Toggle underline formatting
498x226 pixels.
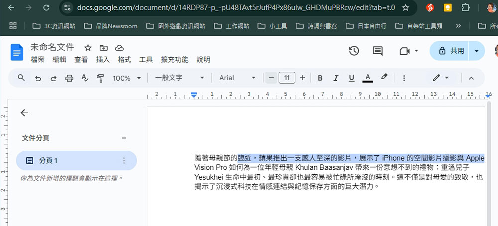pos(351,78)
